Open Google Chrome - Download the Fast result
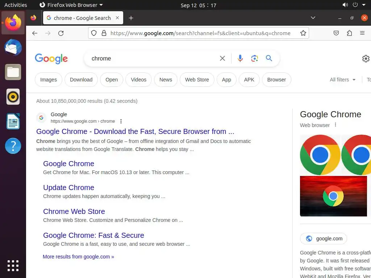This screenshot has height=278, width=371. point(135,131)
